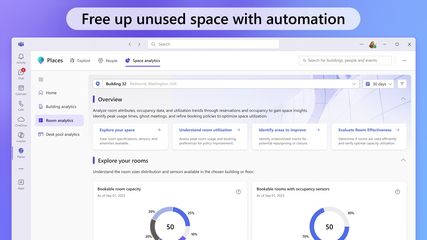Open Room analytics in navigation
Viewport: 427px width, 240px height.
(59, 120)
